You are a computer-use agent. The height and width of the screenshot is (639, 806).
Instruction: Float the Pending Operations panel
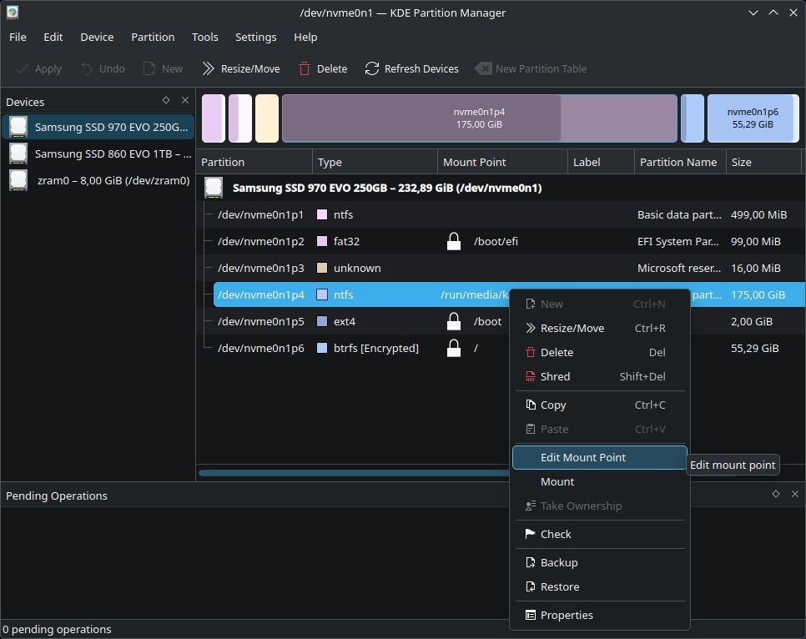pos(776,494)
